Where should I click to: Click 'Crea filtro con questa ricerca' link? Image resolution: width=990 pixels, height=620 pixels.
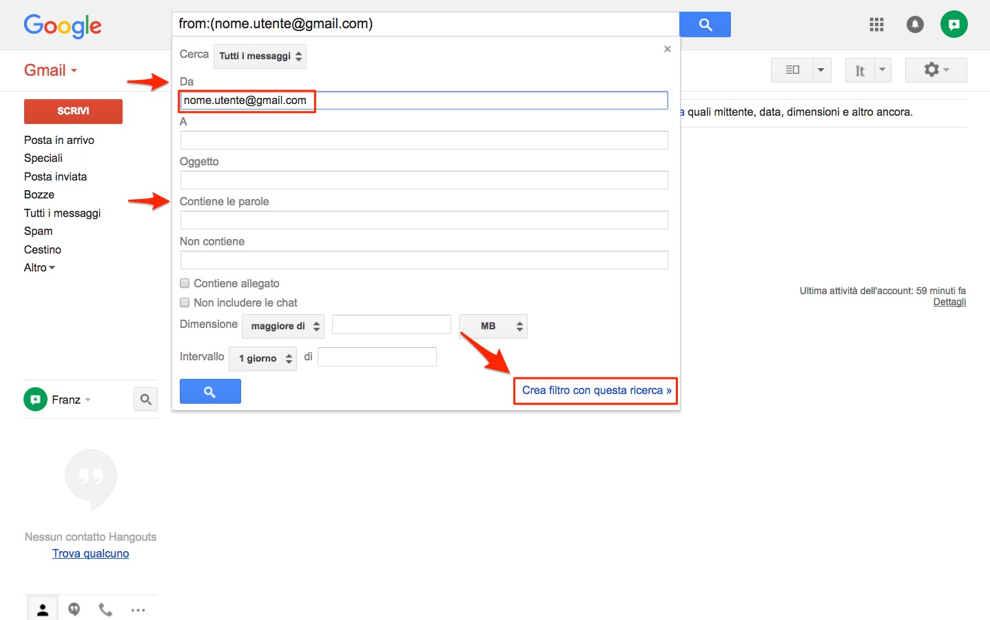[597, 390]
